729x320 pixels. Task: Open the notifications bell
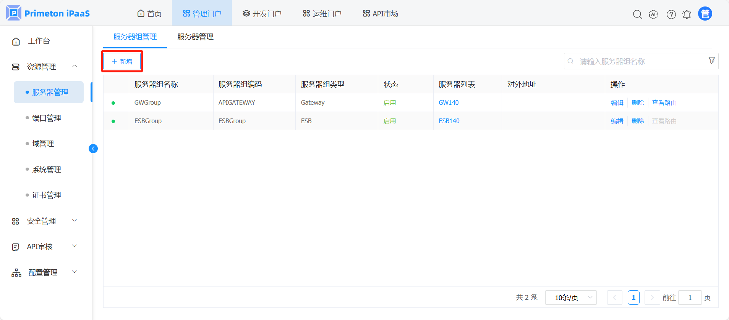[687, 14]
